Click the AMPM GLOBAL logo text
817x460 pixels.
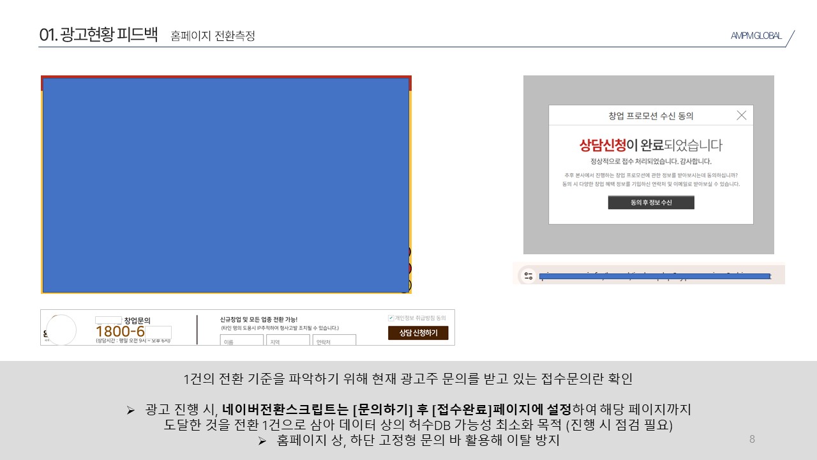[x=756, y=36]
